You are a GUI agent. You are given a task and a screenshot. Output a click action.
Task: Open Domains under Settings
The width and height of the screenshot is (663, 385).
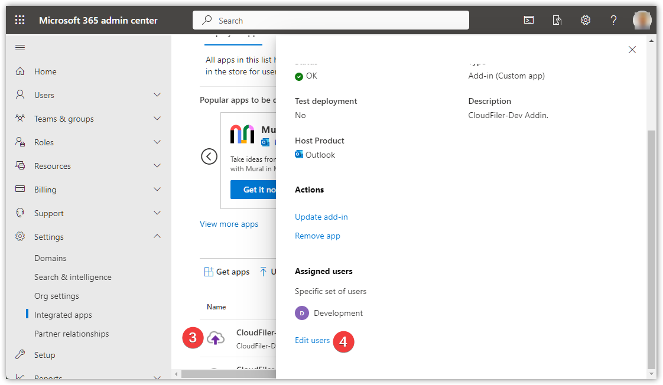click(x=50, y=258)
